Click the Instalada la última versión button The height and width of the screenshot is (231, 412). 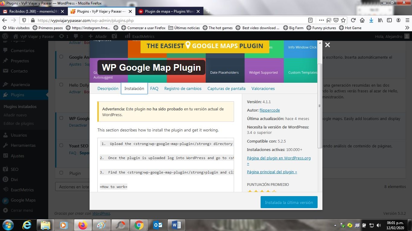(289, 202)
